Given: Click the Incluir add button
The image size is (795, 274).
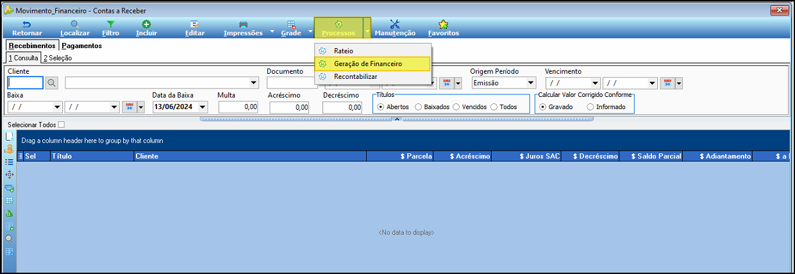Looking at the screenshot, I should pos(146,28).
